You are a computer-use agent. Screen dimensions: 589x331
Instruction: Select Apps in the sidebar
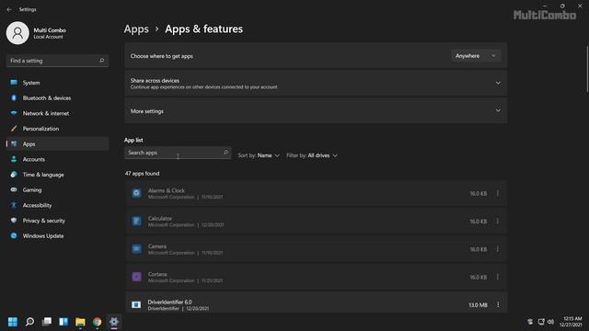[57, 143]
